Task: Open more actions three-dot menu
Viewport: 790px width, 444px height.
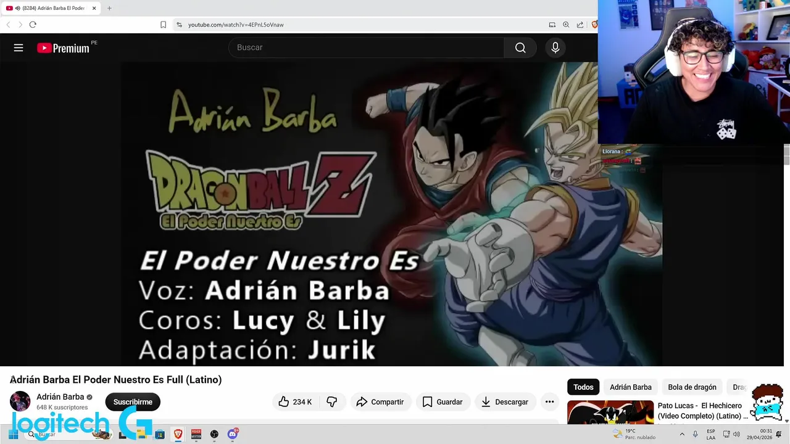Action: click(549, 402)
